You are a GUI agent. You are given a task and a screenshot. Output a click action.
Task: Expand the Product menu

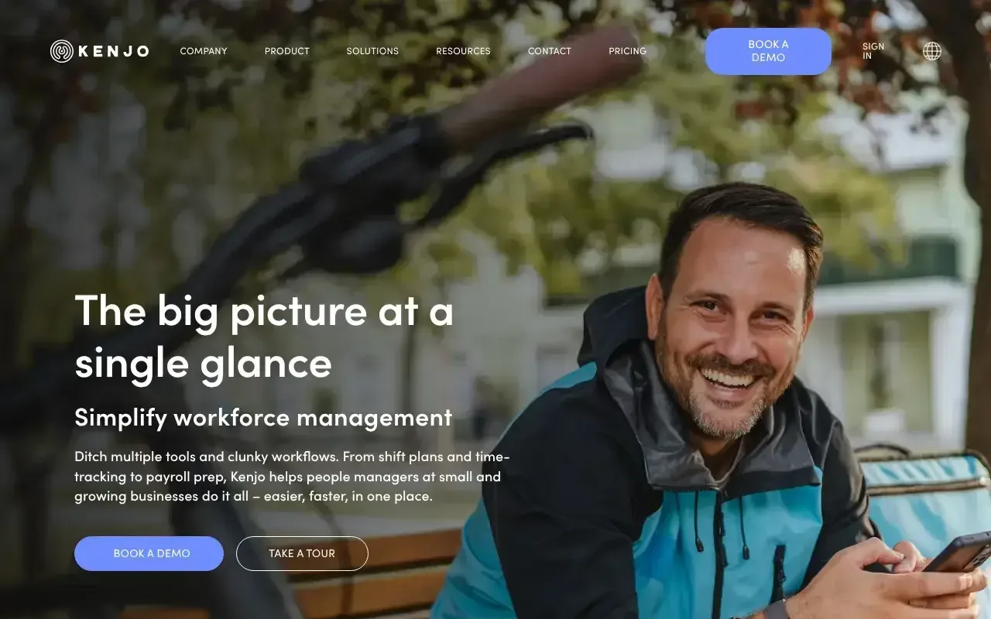coord(287,51)
